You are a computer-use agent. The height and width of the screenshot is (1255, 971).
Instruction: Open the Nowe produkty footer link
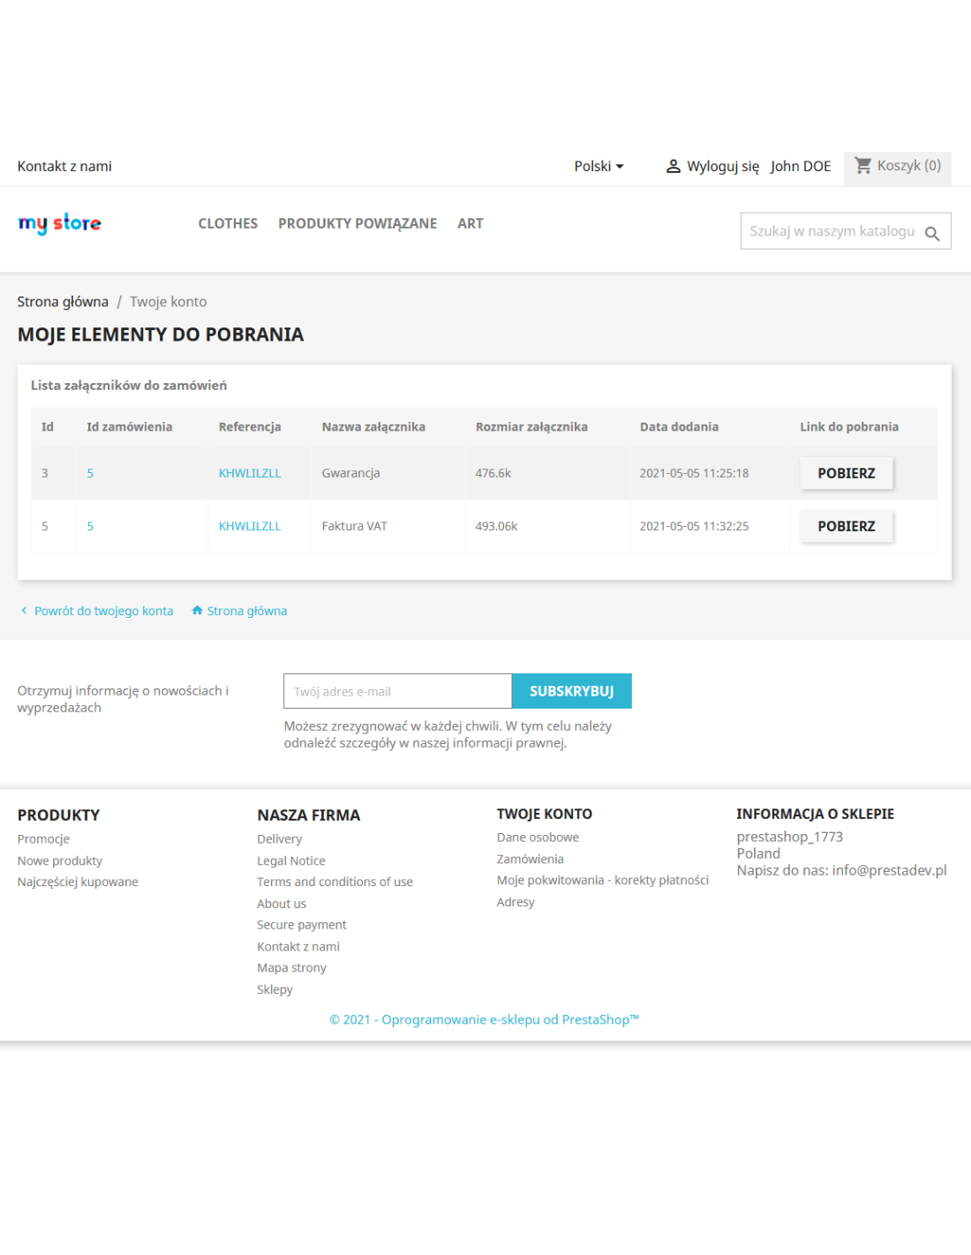60,860
